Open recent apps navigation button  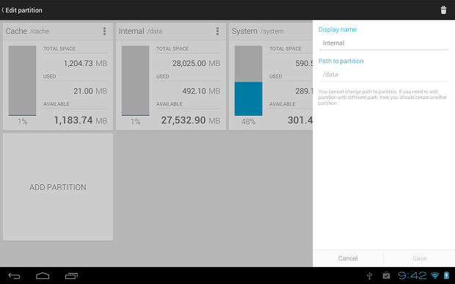(x=71, y=276)
